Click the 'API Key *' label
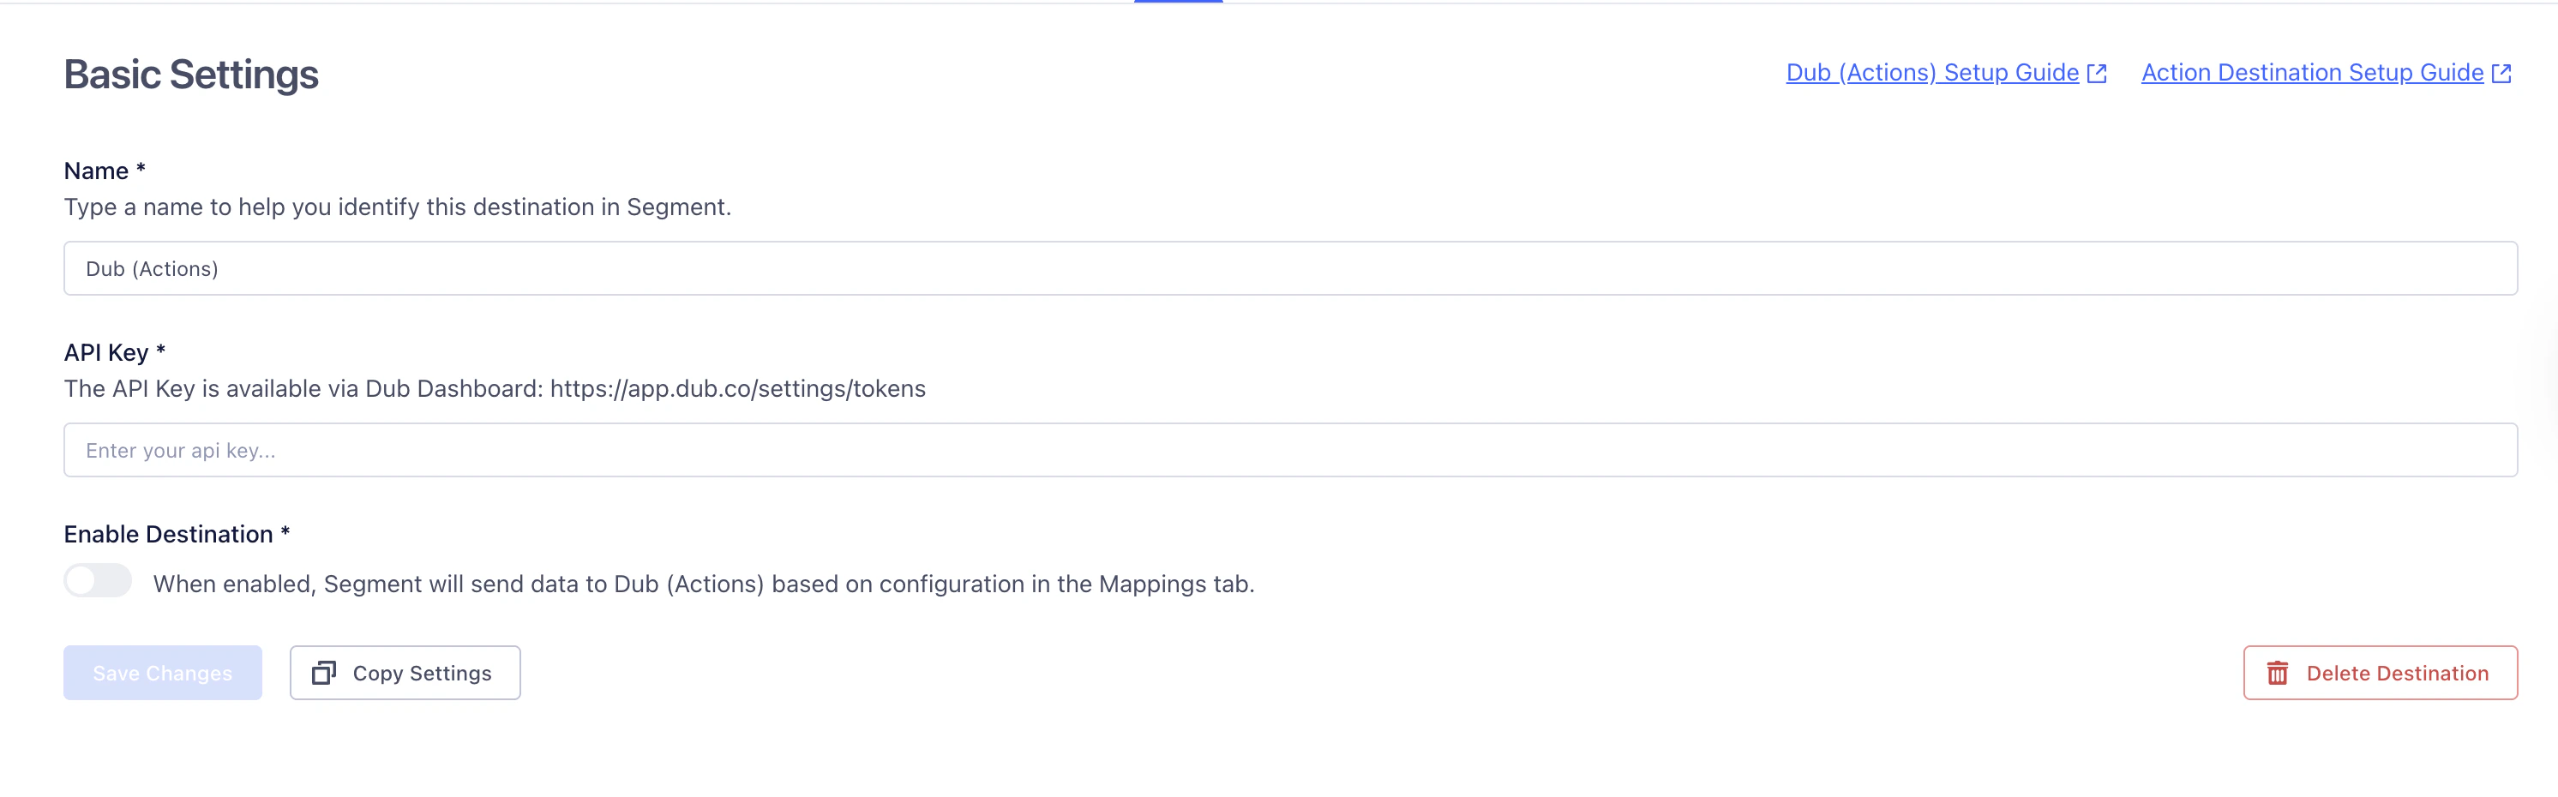Screen dimensions: 2558x797 (114, 352)
